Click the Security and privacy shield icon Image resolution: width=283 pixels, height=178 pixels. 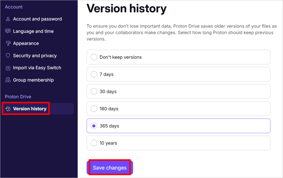click(8, 56)
